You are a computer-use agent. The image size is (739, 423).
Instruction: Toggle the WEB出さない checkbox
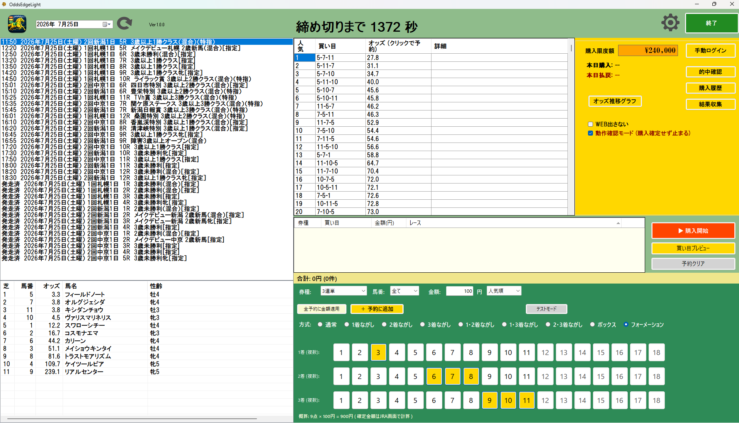[590, 124]
